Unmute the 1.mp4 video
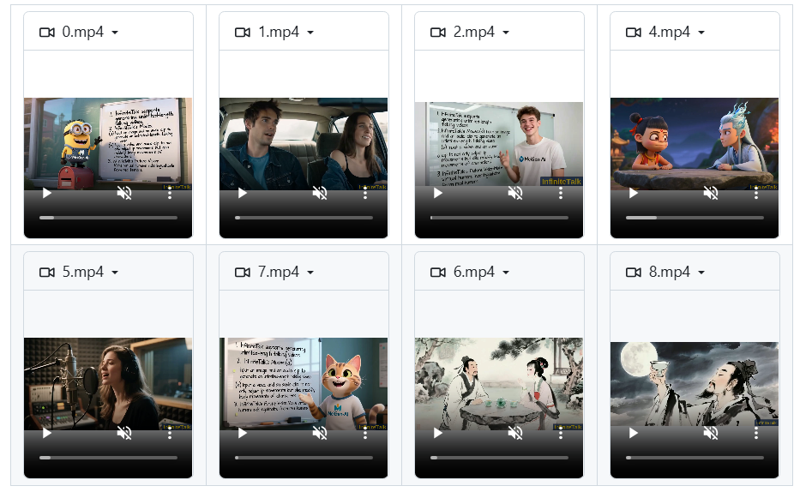Image resolution: width=800 pixels, height=498 pixels. 320,193
